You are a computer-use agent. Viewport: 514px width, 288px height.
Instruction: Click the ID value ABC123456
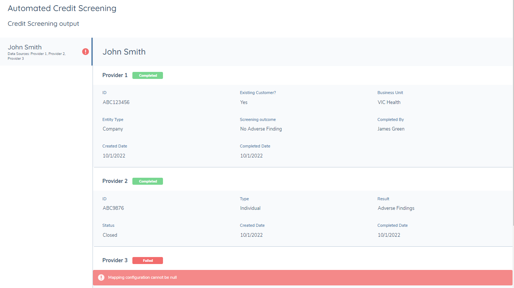tap(116, 103)
